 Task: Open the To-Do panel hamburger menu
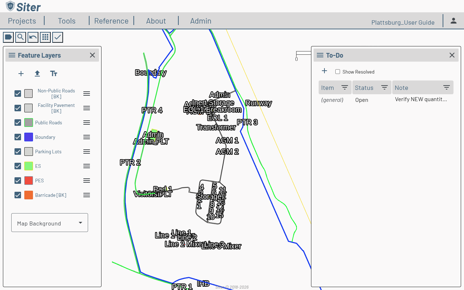tap(320, 55)
